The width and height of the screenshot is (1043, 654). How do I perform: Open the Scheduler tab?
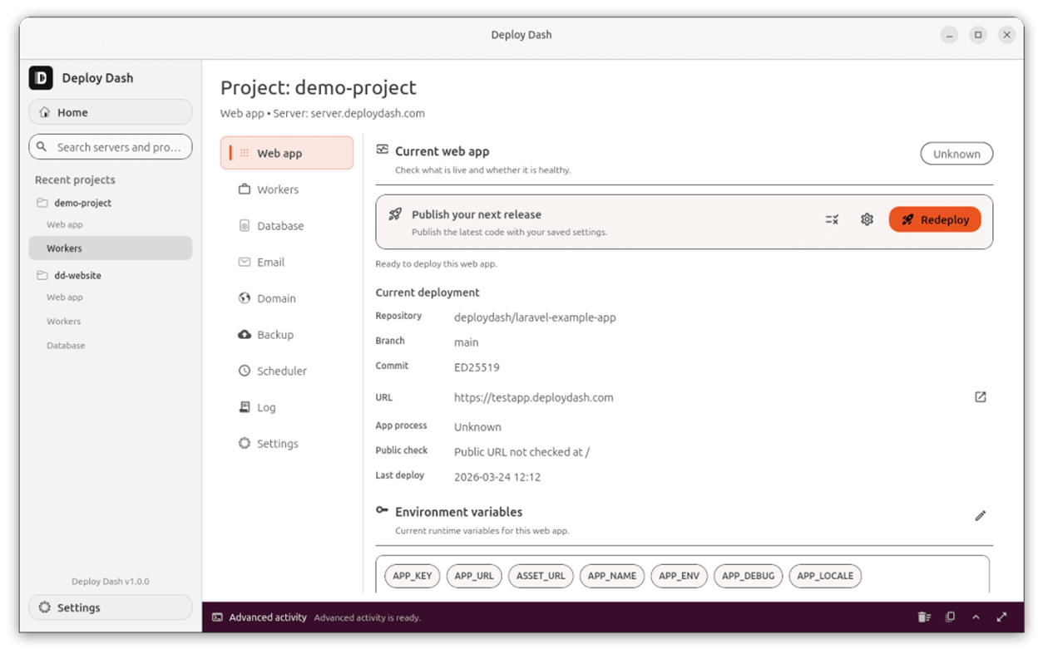(287, 371)
